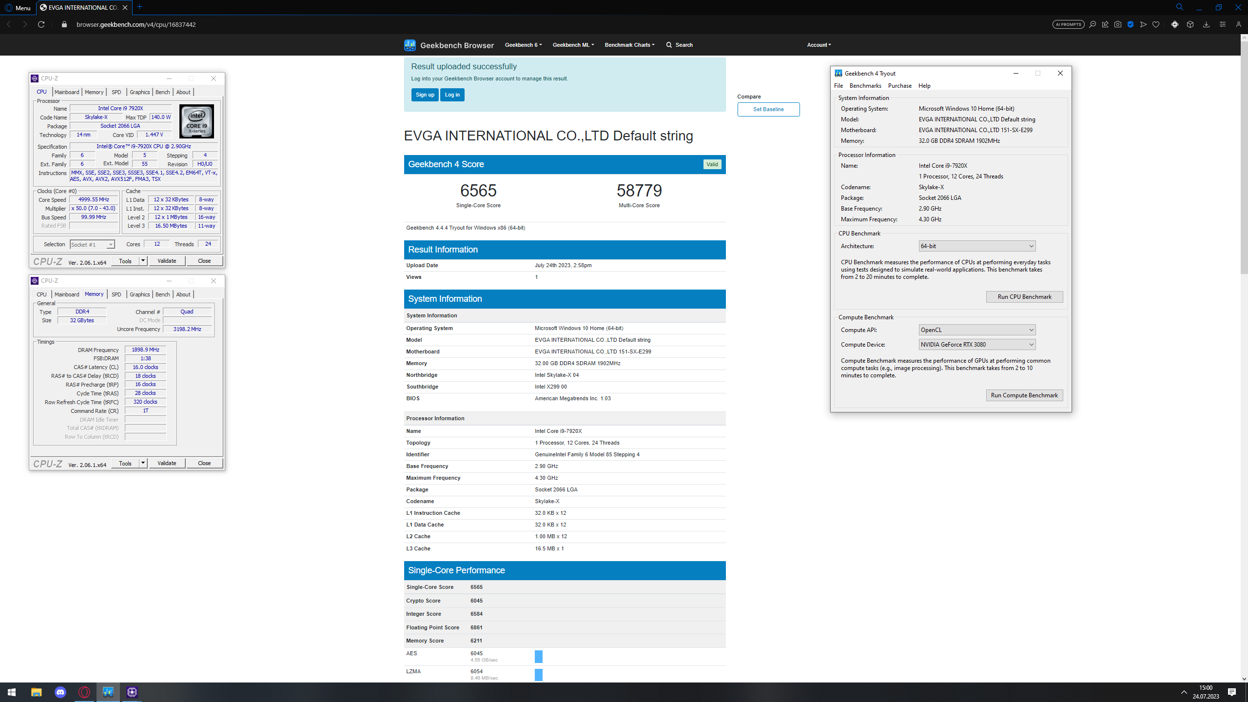The height and width of the screenshot is (702, 1248).
Task: Open the blue ad blocker shield icon
Action: (1131, 24)
